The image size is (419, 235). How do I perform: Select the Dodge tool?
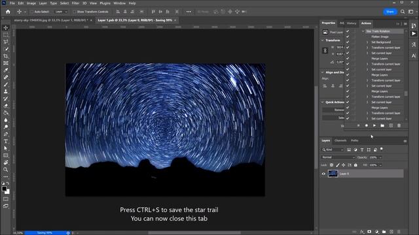pos(6,127)
